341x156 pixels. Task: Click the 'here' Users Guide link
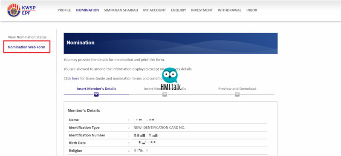(x=75, y=79)
